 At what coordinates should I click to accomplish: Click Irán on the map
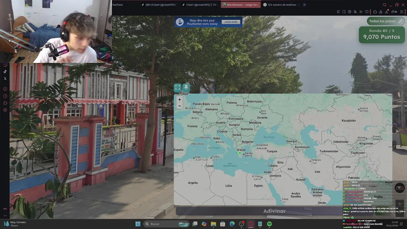(x=317, y=172)
